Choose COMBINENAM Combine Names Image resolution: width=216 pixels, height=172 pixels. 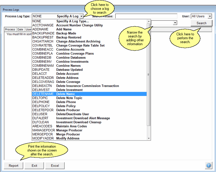pos(89,66)
